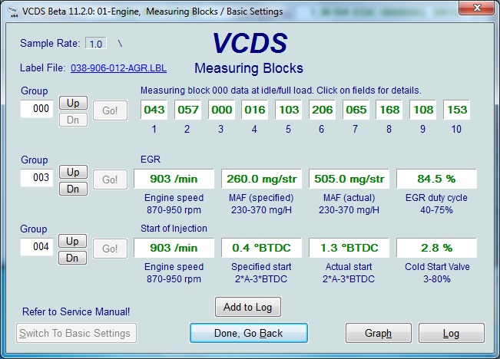Click block 000 field 7 value 065
500x359 pixels.
356,110
